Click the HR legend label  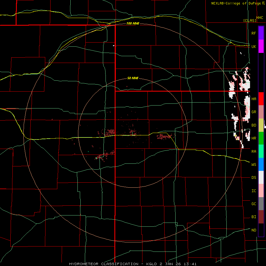pos(254,138)
